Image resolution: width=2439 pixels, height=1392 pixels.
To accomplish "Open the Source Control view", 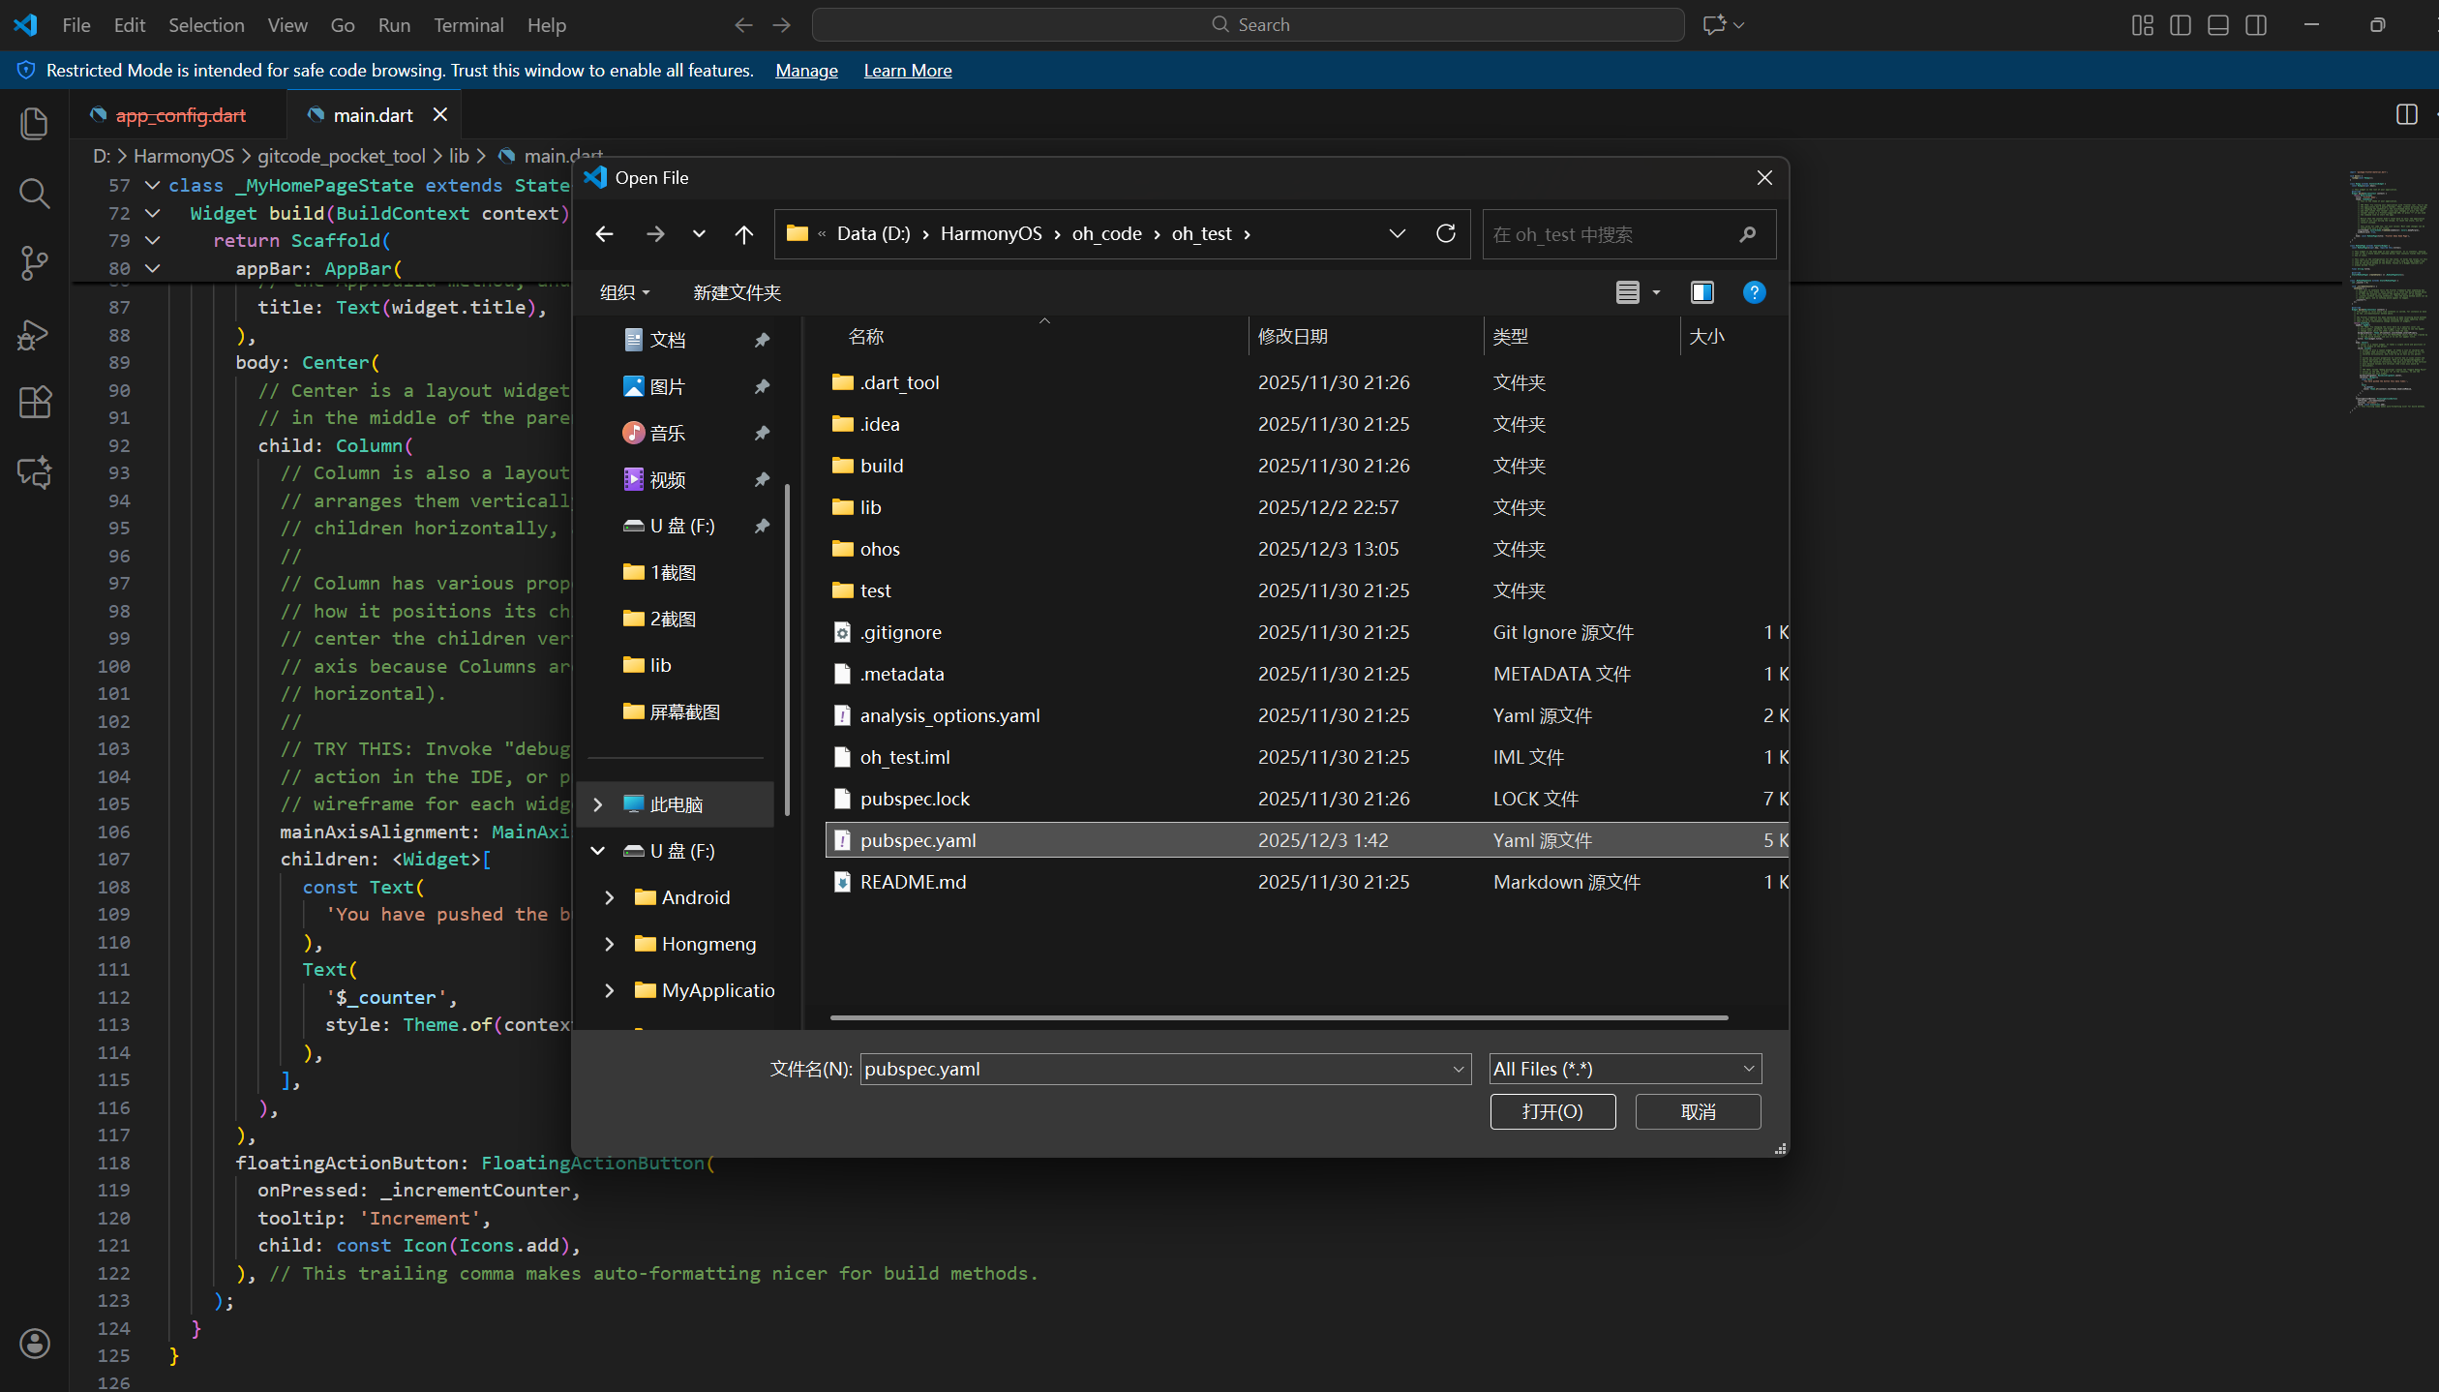I will click(x=34, y=263).
